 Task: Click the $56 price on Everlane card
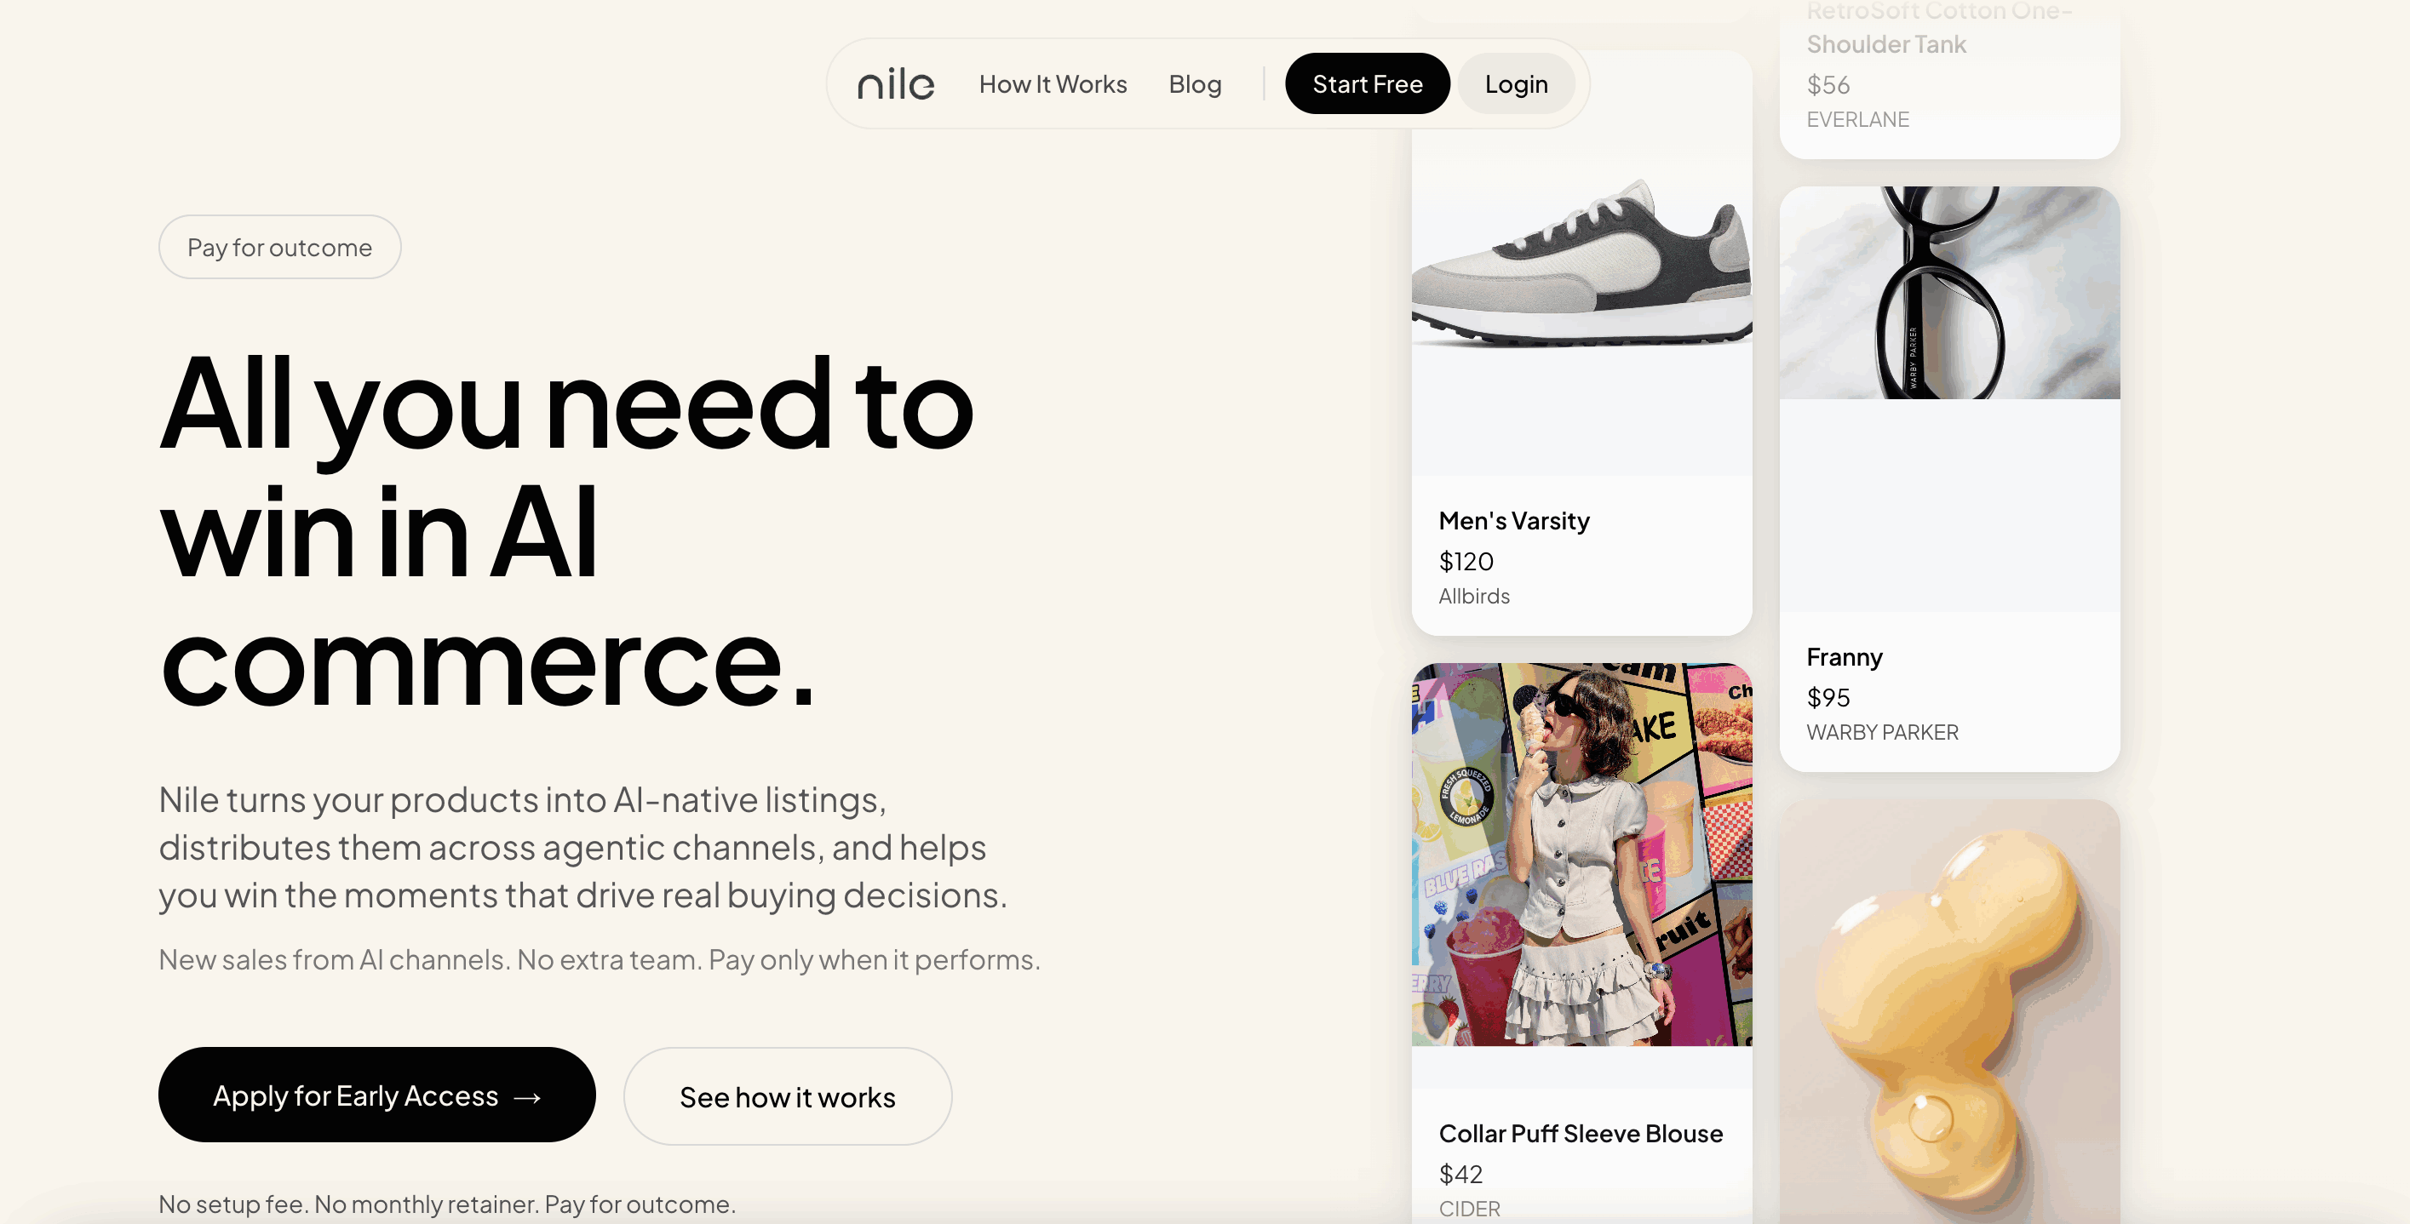pos(1828,85)
